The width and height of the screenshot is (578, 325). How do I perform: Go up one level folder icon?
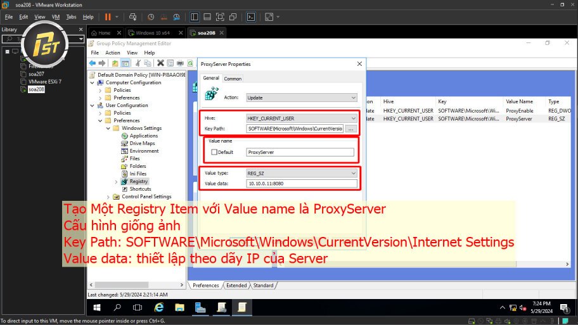click(115, 63)
